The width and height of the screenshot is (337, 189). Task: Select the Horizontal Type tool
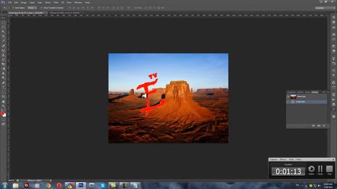pyautogui.click(x=3, y=88)
